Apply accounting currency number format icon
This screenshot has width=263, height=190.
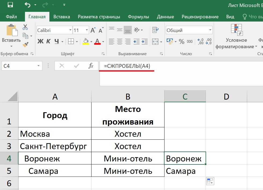coord(170,41)
